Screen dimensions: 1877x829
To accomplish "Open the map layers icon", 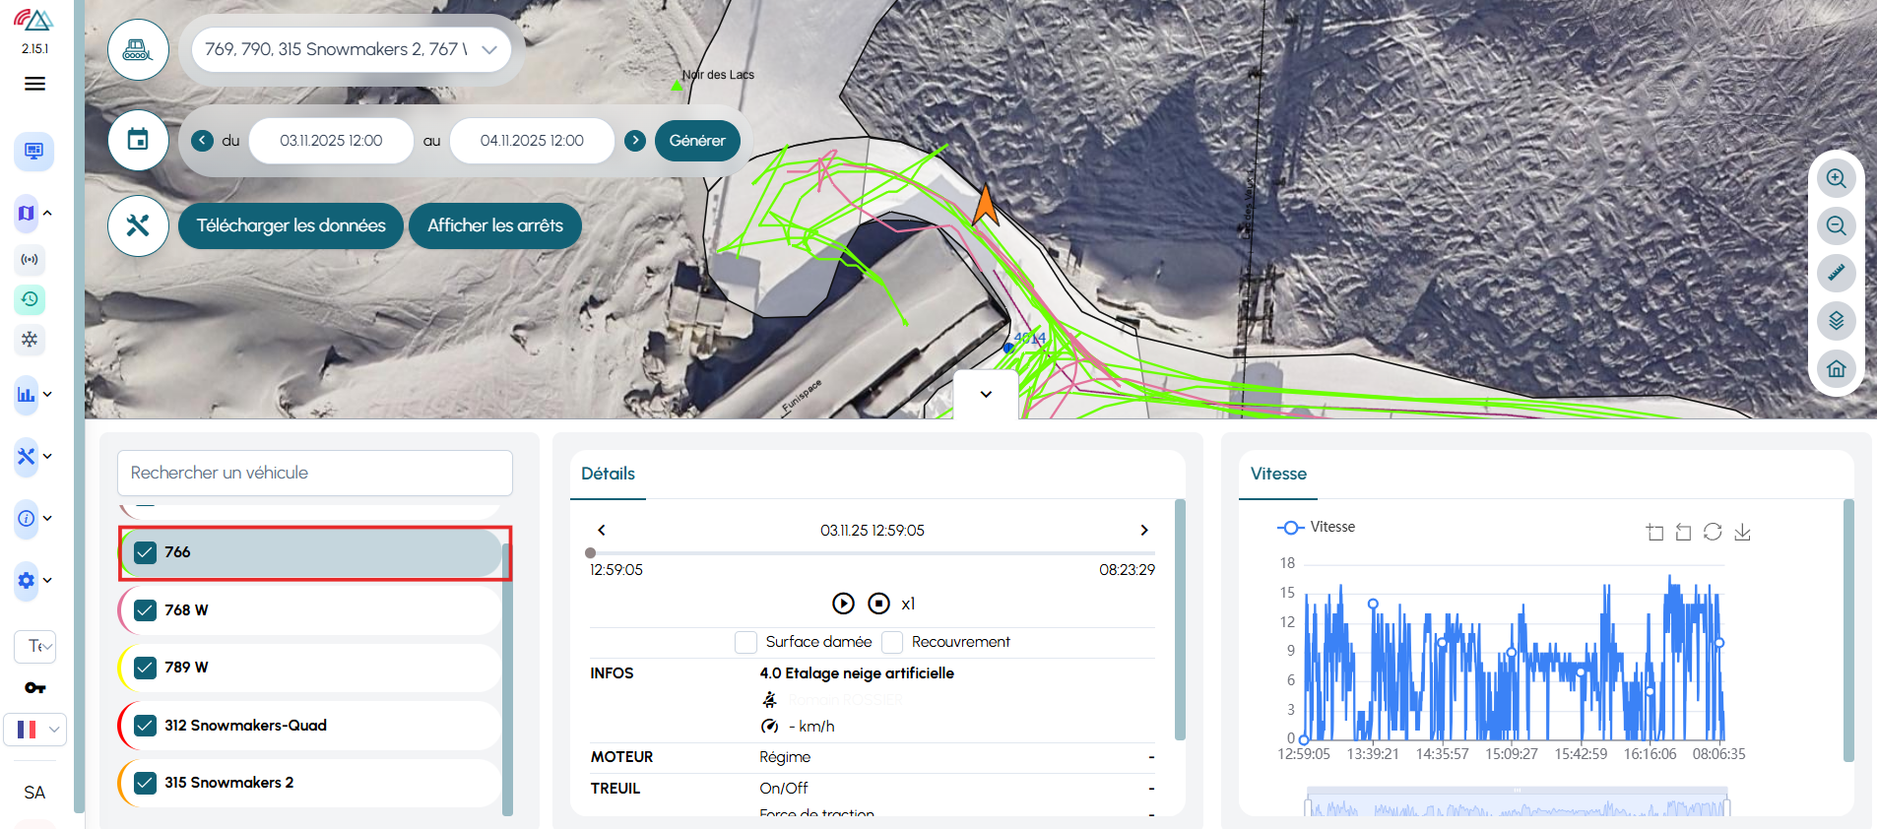I will pos(1836,321).
